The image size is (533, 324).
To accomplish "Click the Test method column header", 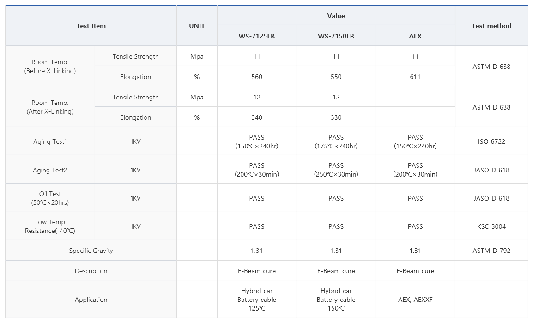I will [491, 26].
